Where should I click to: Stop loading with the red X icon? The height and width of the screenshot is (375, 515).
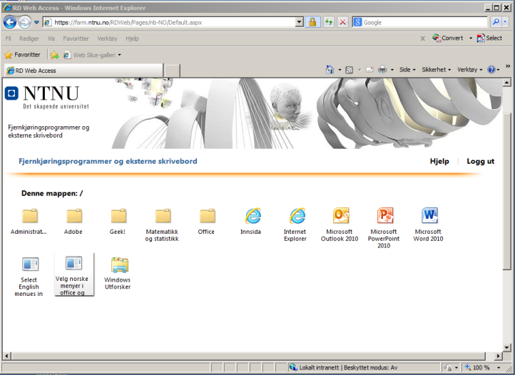pyautogui.click(x=342, y=22)
